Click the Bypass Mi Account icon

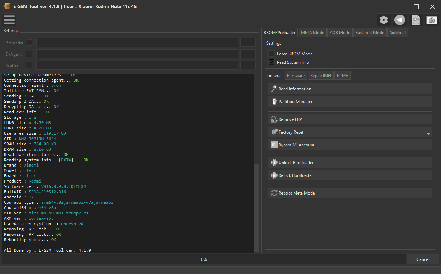pos(274,145)
